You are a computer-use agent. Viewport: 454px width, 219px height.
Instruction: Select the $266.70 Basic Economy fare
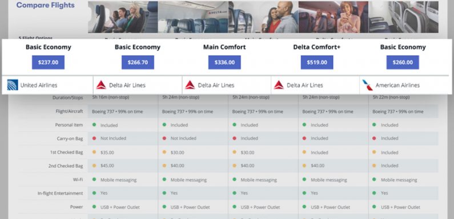pyautogui.click(x=138, y=63)
